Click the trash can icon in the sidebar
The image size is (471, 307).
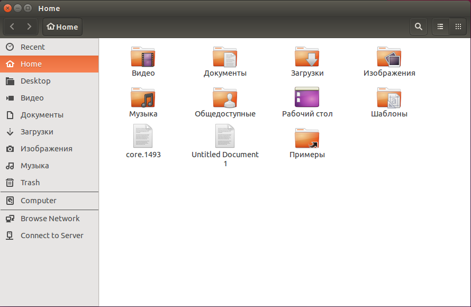(x=10, y=182)
